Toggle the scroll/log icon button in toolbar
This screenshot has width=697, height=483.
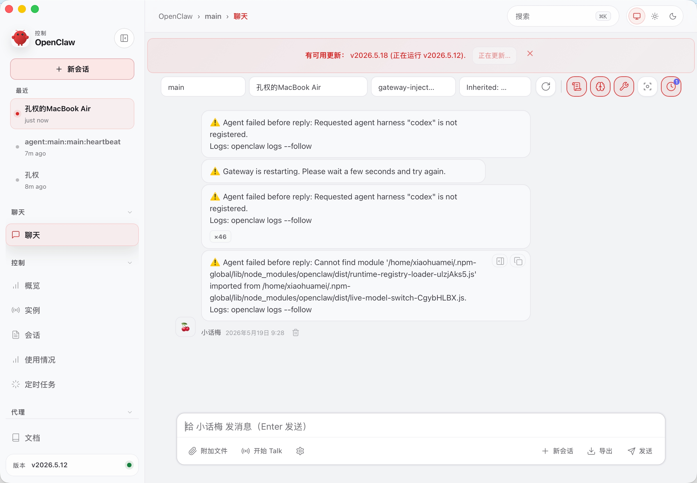(x=576, y=86)
